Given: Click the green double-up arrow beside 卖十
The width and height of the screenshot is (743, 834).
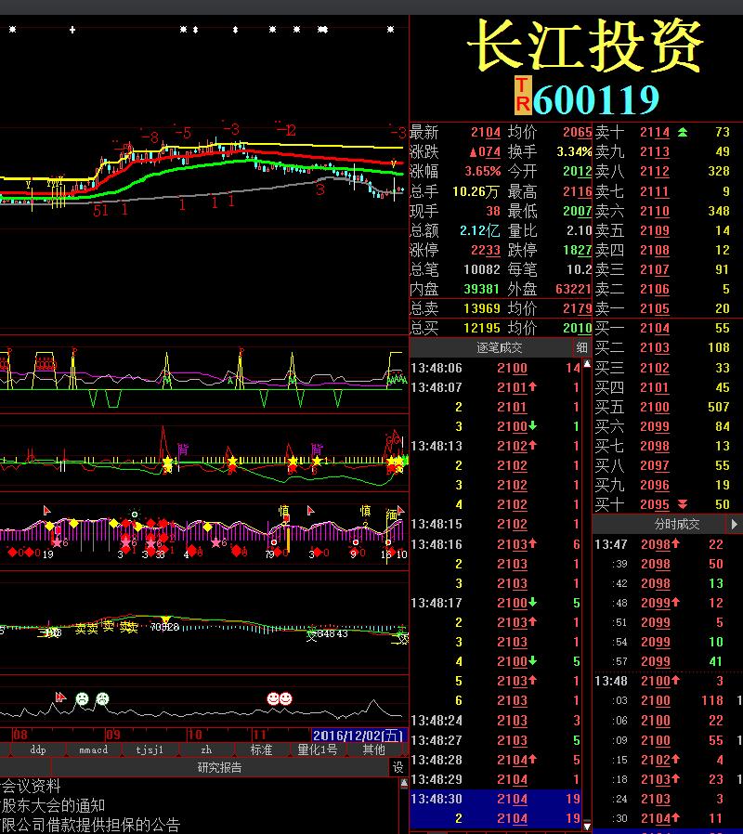Looking at the screenshot, I should click(683, 132).
